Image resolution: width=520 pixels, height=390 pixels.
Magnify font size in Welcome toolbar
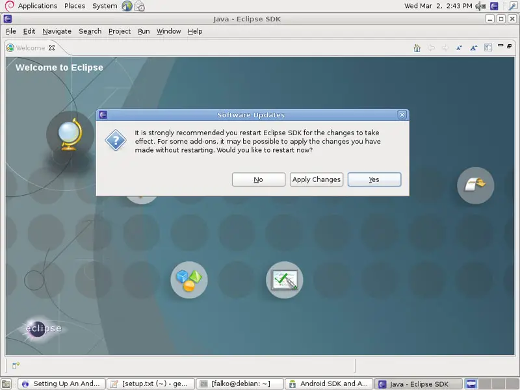point(474,48)
